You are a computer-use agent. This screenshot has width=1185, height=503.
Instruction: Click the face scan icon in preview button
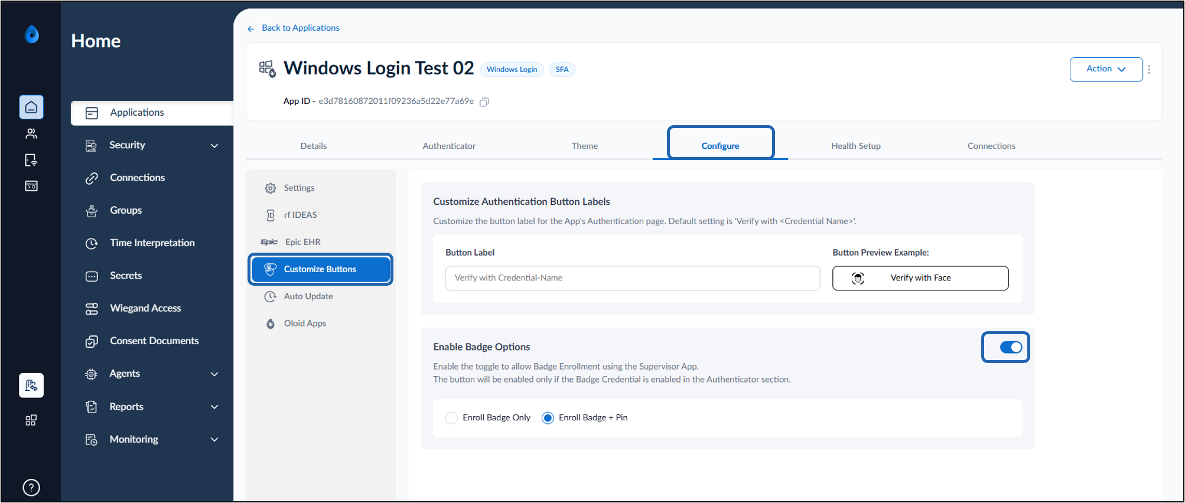(858, 278)
